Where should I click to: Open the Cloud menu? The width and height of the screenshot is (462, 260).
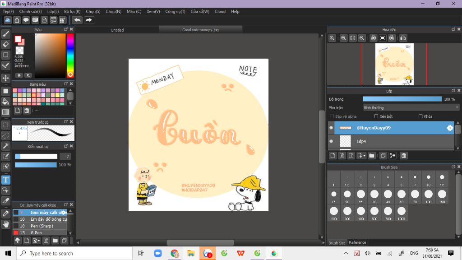tap(220, 11)
